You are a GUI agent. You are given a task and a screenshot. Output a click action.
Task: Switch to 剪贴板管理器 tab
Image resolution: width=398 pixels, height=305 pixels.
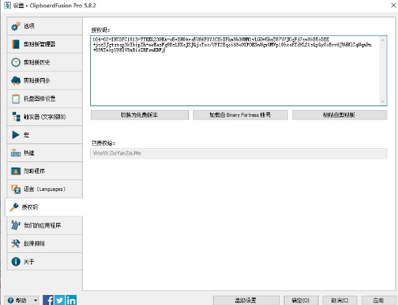click(45, 44)
